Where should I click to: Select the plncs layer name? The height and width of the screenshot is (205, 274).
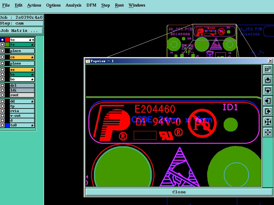22,51
